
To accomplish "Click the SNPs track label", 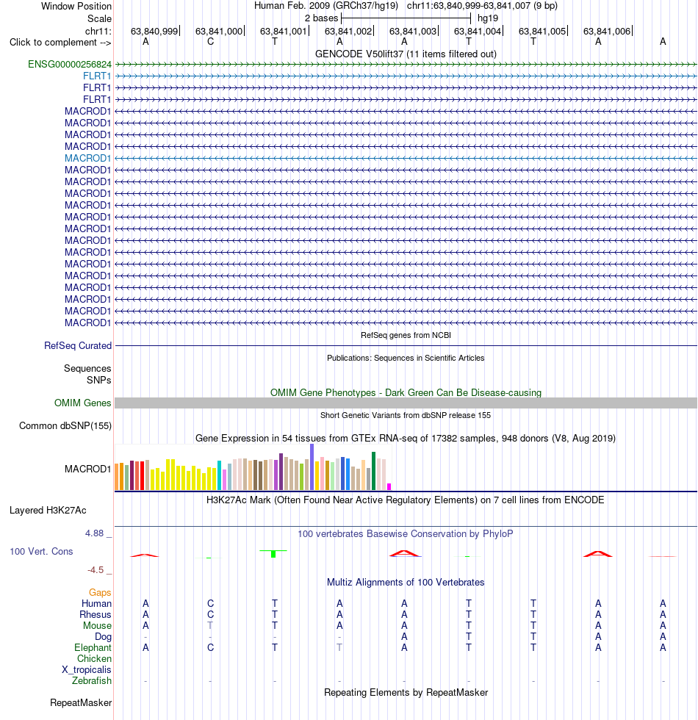I will [x=98, y=381].
